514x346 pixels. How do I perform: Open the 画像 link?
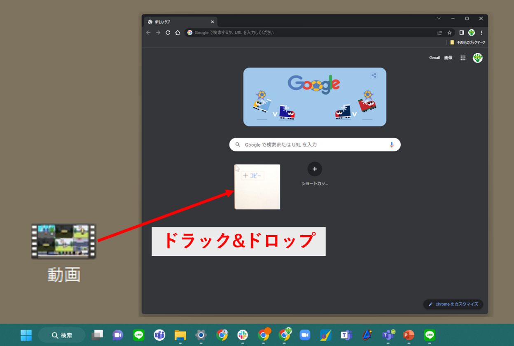point(448,58)
